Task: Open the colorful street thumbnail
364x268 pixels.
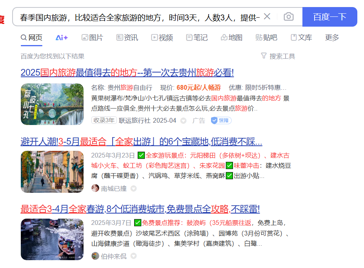Action: [x=52, y=172]
